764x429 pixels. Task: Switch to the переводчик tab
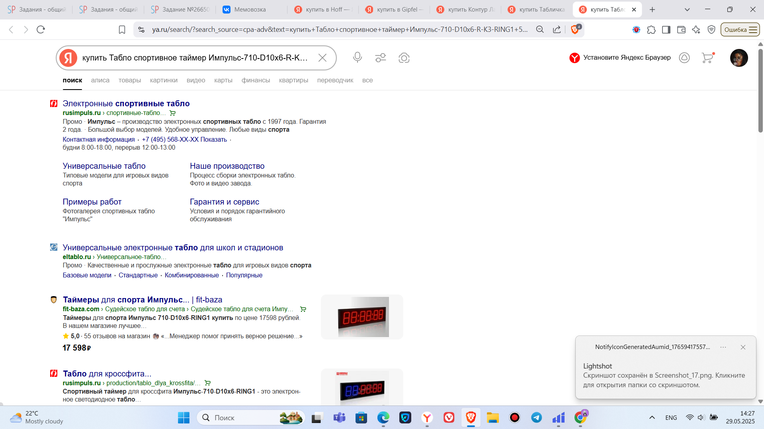(335, 80)
